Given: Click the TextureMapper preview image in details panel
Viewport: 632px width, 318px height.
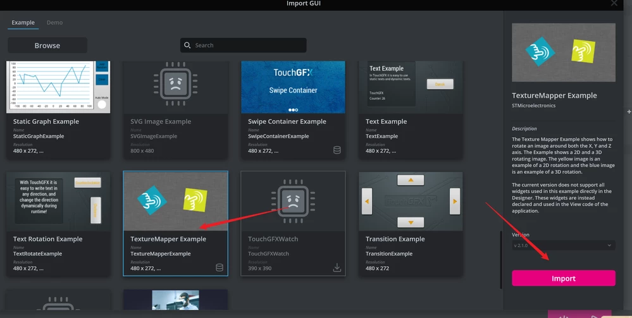Looking at the screenshot, I should [564, 52].
